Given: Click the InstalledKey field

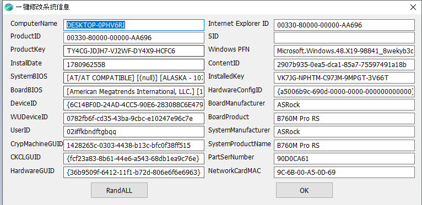Looking at the screenshot, I should (344, 78).
